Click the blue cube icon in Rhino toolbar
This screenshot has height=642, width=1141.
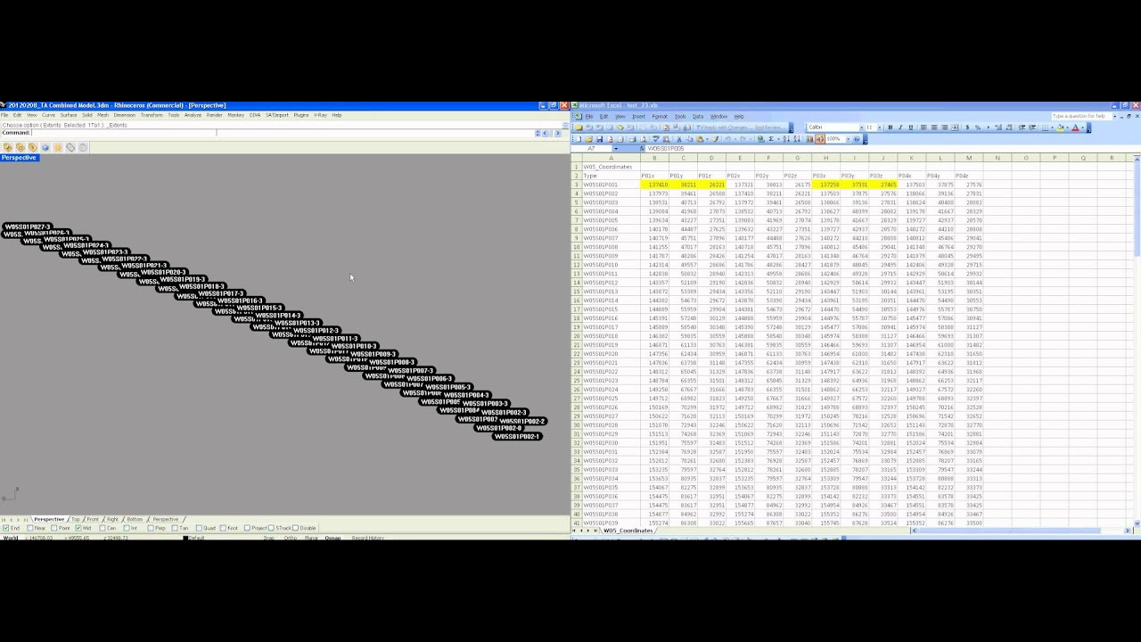[x=45, y=147]
